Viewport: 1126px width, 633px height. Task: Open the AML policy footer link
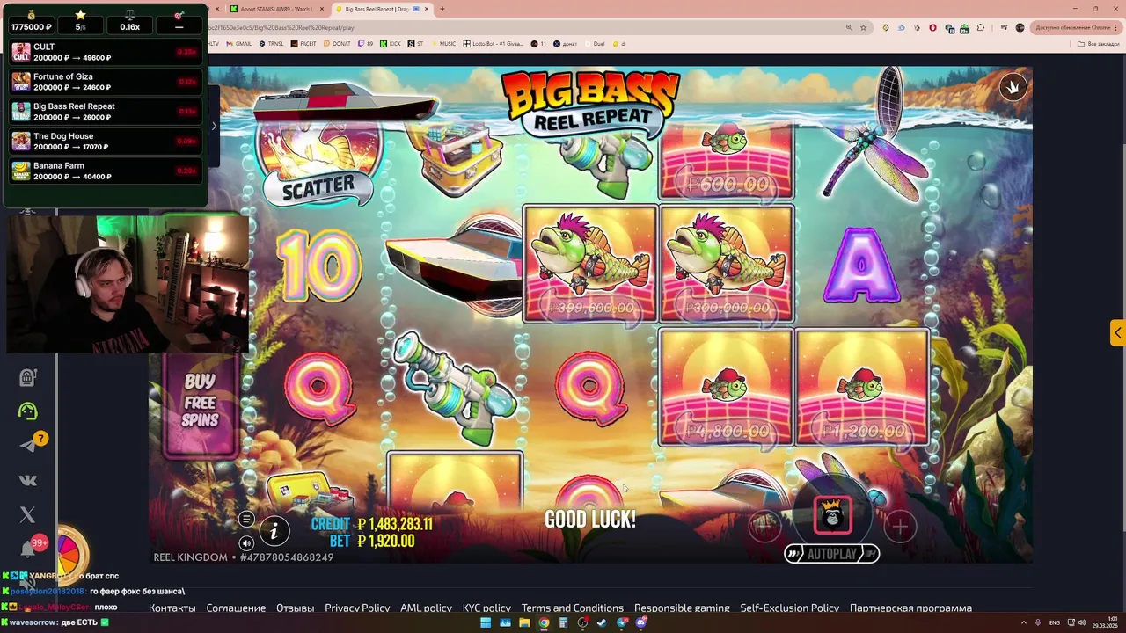(x=426, y=608)
